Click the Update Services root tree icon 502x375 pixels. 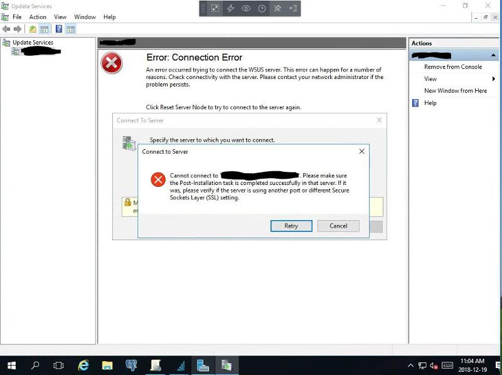pyautogui.click(x=6, y=42)
